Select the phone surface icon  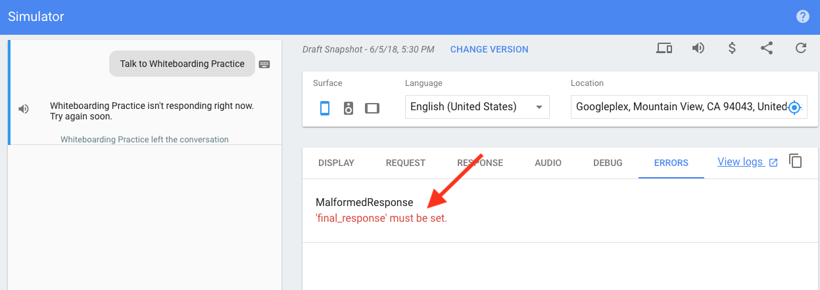pyautogui.click(x=325, y=108)
